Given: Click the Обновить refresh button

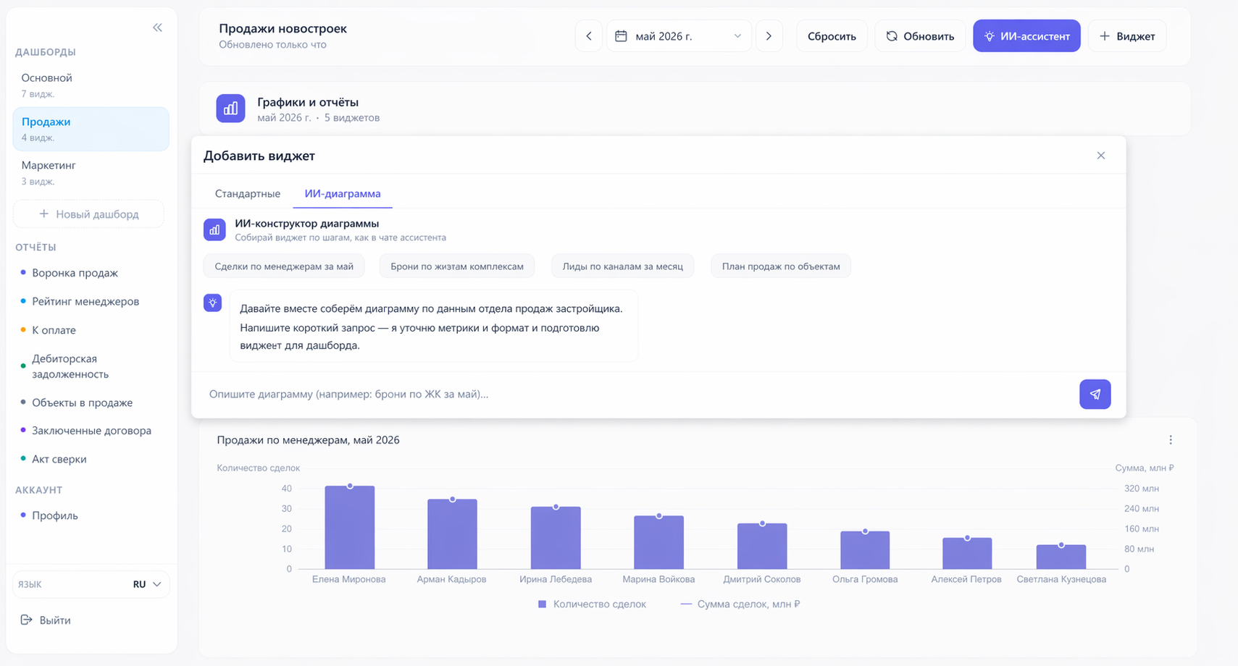Looking at the screenshot, I should click(x=920, y=36).
